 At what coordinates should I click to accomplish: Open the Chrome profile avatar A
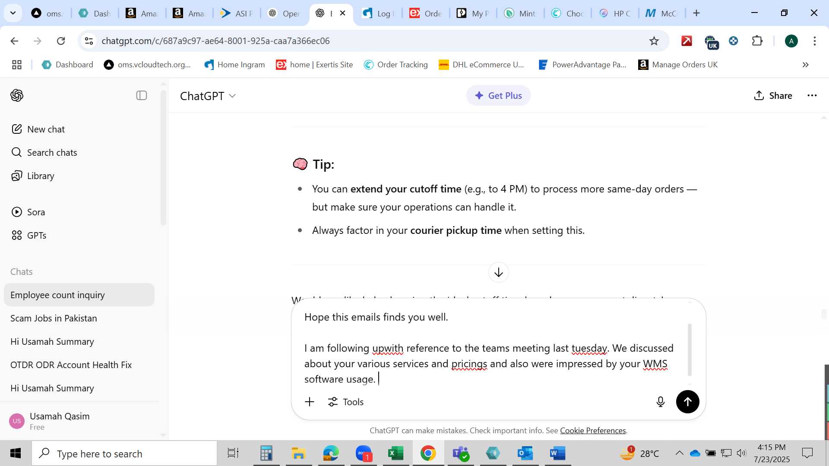[x=791, y=41]
